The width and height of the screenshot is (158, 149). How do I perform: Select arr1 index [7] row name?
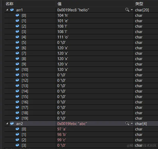click(24, 53)
